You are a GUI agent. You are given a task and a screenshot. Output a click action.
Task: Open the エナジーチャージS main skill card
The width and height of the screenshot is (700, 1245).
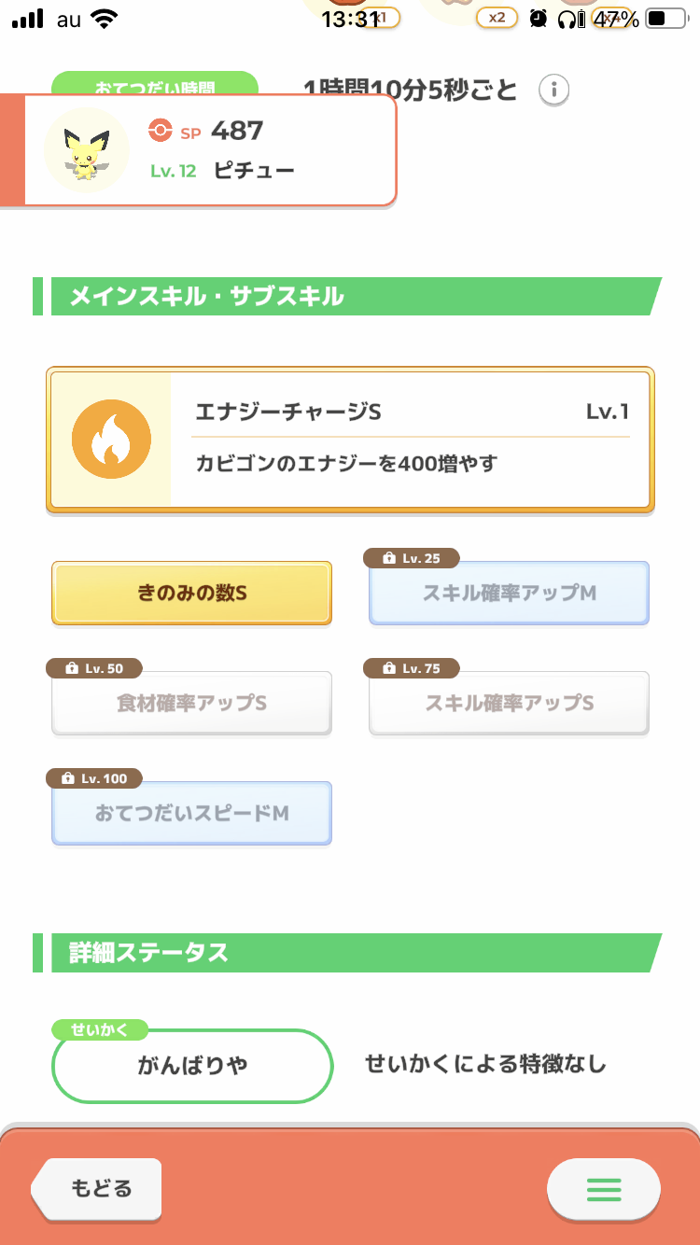[350, 440]
